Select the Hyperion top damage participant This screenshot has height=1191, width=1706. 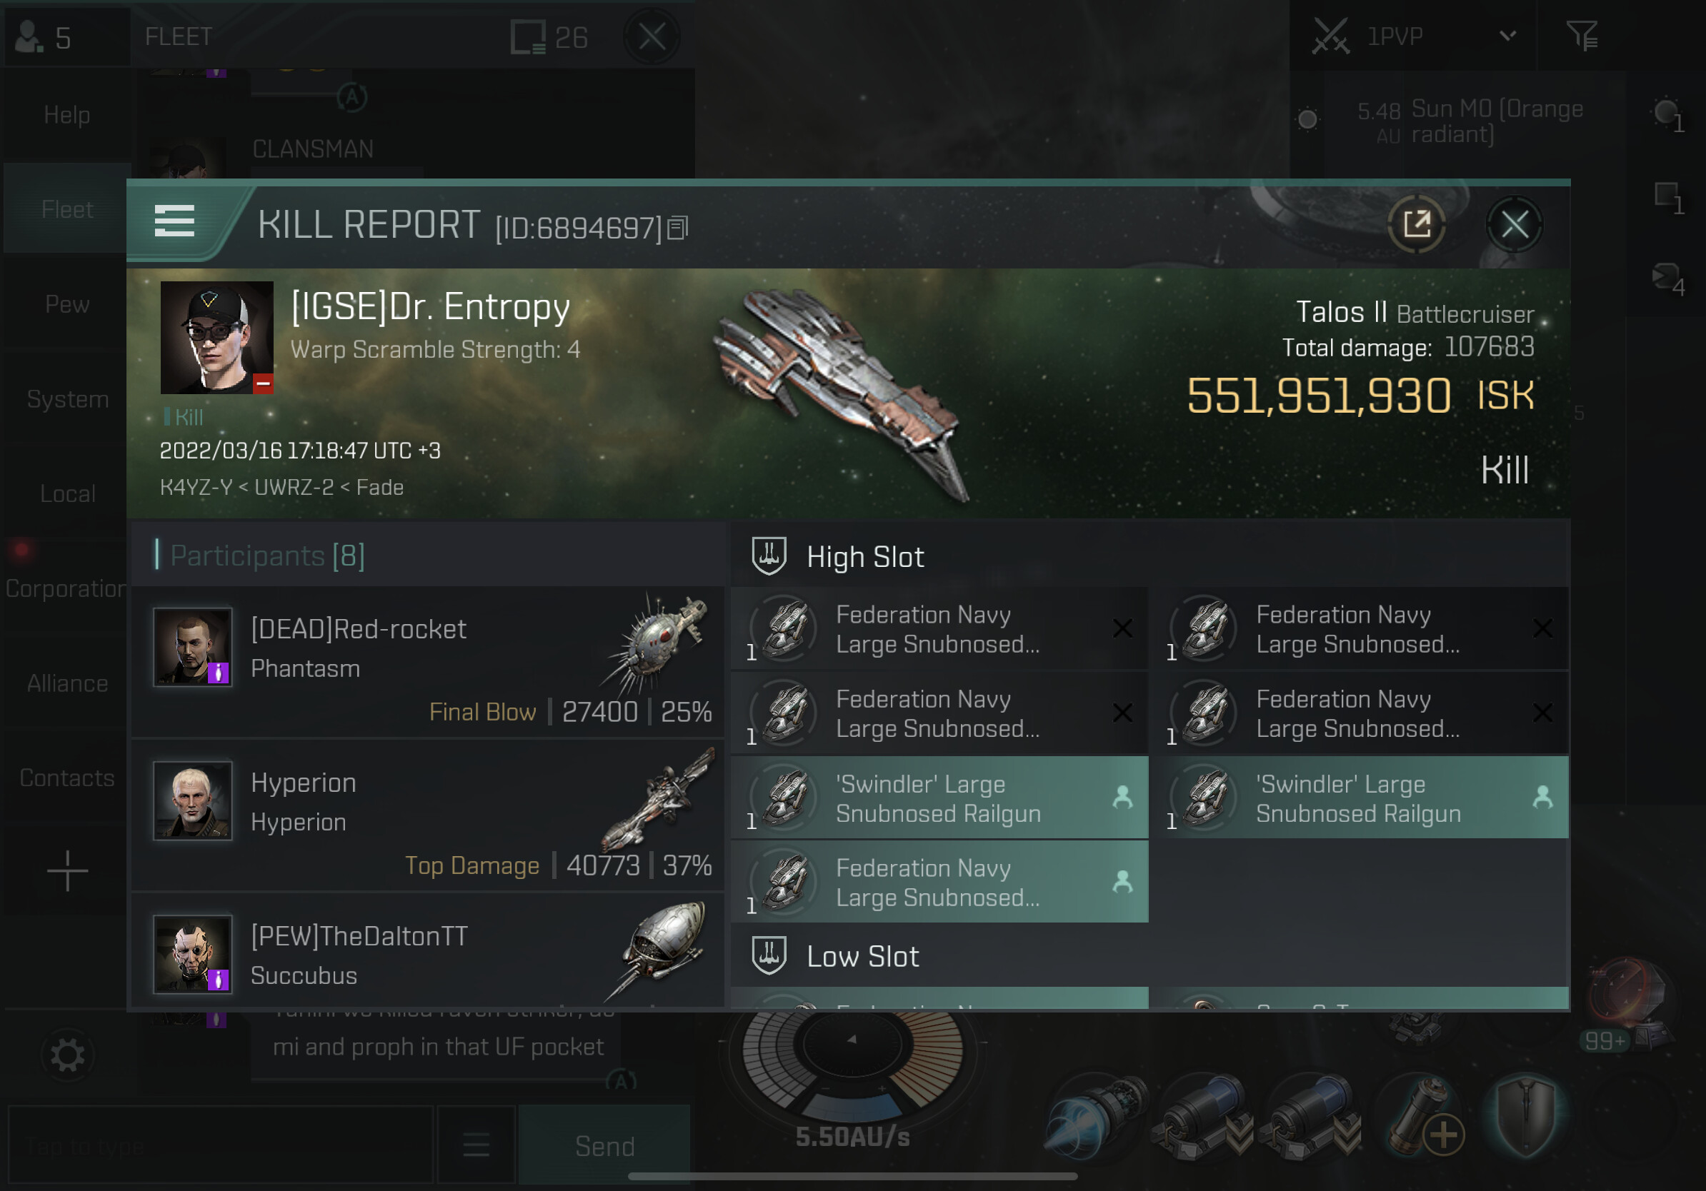pos(428,816)
